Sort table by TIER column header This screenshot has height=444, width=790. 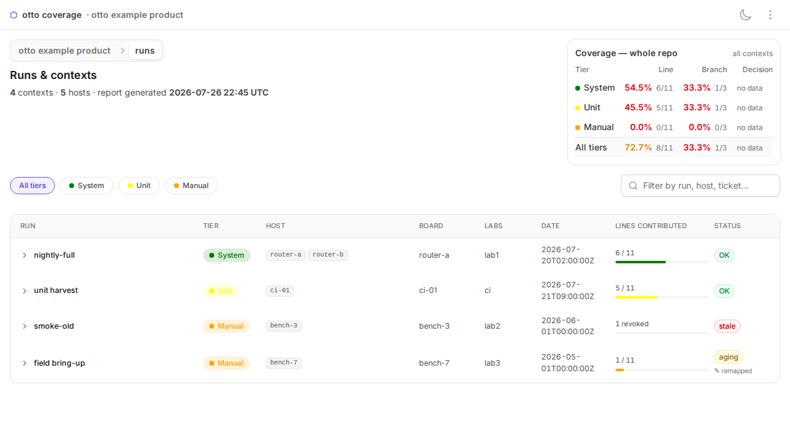pos(211,226)
